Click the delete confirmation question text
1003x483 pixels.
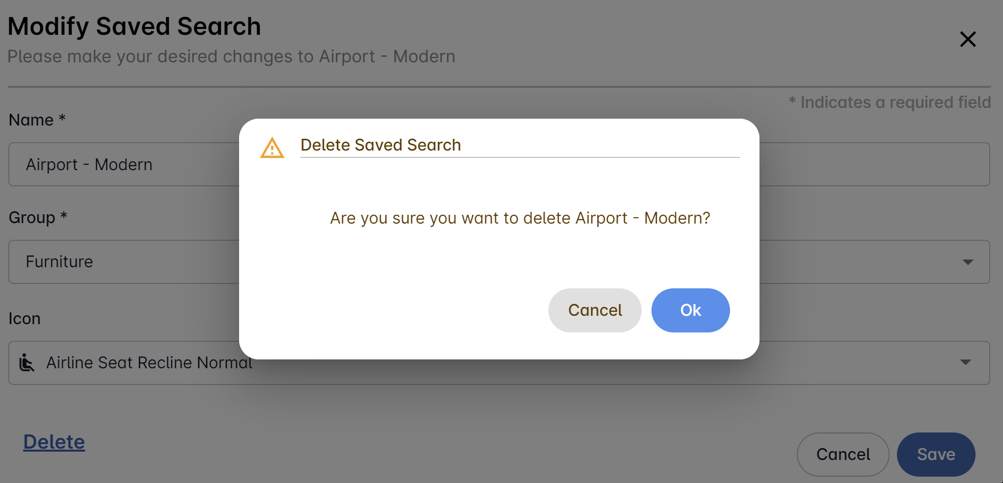tap(520, 218)
